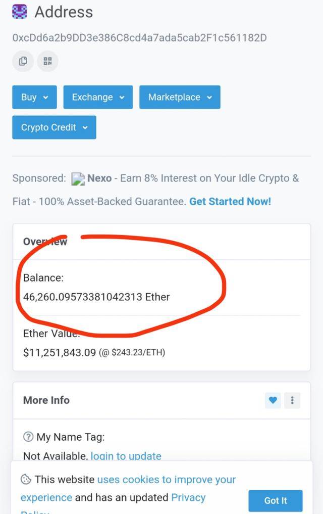Expand the Exchange dropdown
The image size is (323, 514).
point(98,97)
